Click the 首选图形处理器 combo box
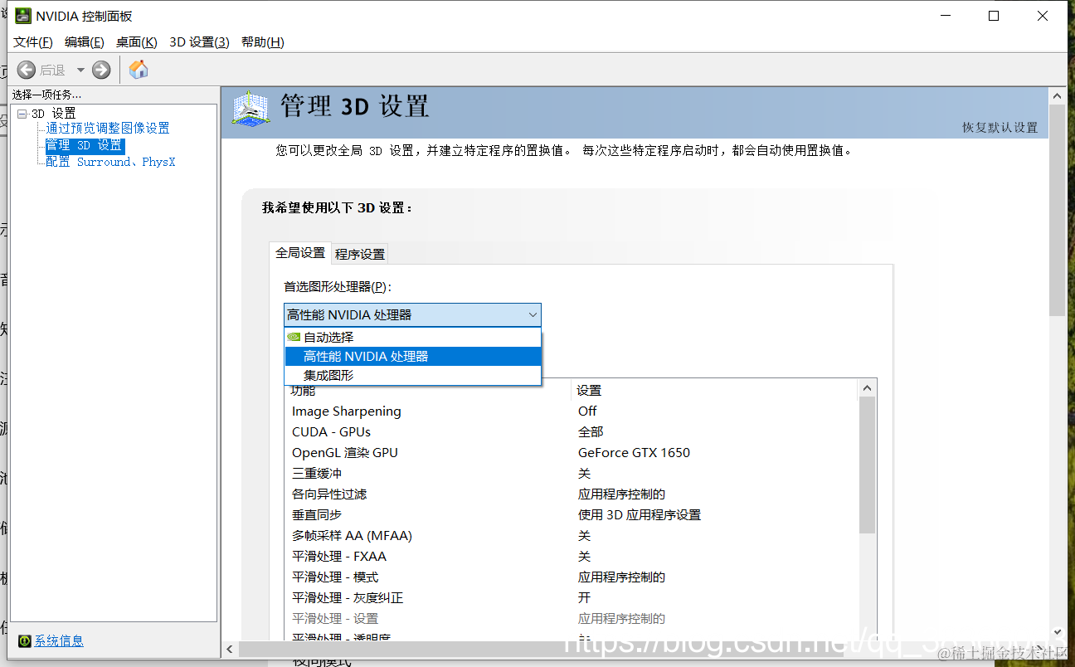Screen dimensions: 1075x667 coord(412,315)
